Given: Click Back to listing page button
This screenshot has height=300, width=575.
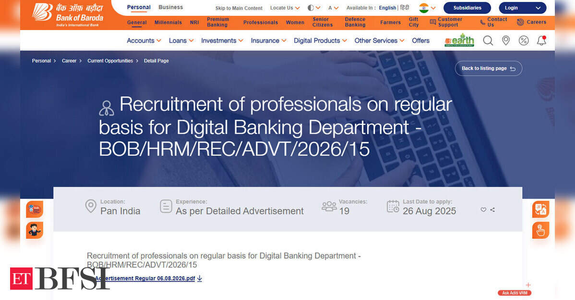Looking at the screenshot, I should (489, 68).
